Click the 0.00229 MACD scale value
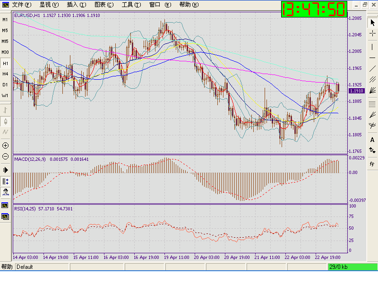Screen dimensions: 378x283 [357, 158]
